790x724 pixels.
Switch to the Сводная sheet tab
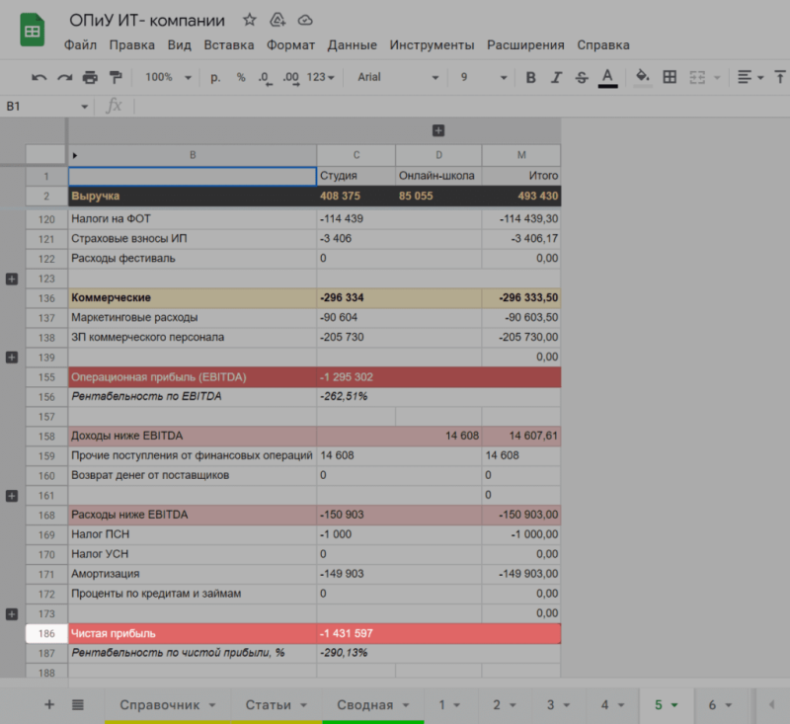point(373,705)
